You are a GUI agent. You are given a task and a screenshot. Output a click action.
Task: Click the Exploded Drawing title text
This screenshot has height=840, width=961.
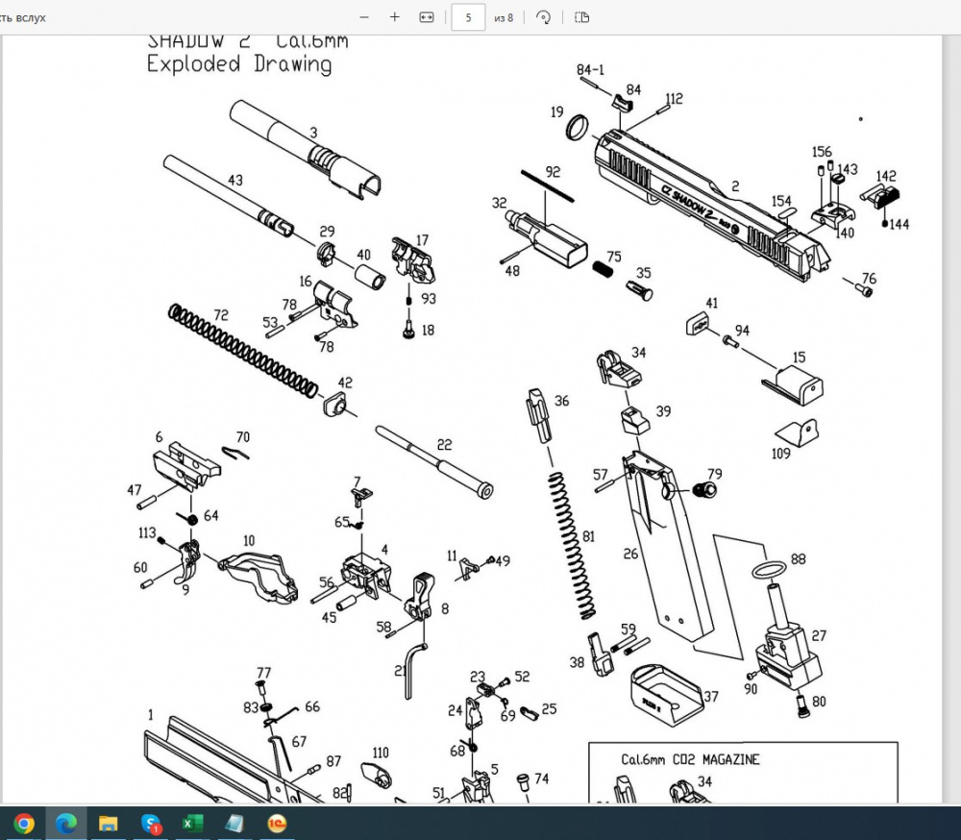click(x=239, y=63)
